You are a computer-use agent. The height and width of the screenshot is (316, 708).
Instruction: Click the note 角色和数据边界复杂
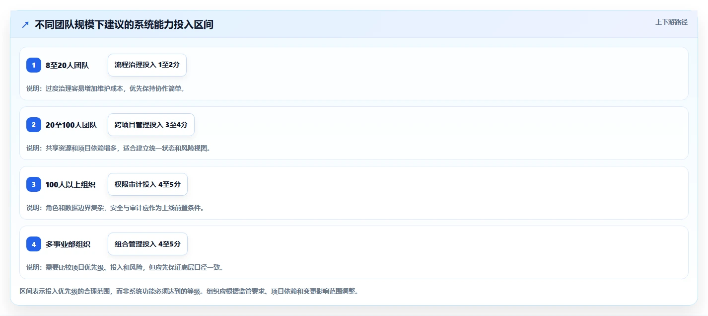[x=115, y=208]
